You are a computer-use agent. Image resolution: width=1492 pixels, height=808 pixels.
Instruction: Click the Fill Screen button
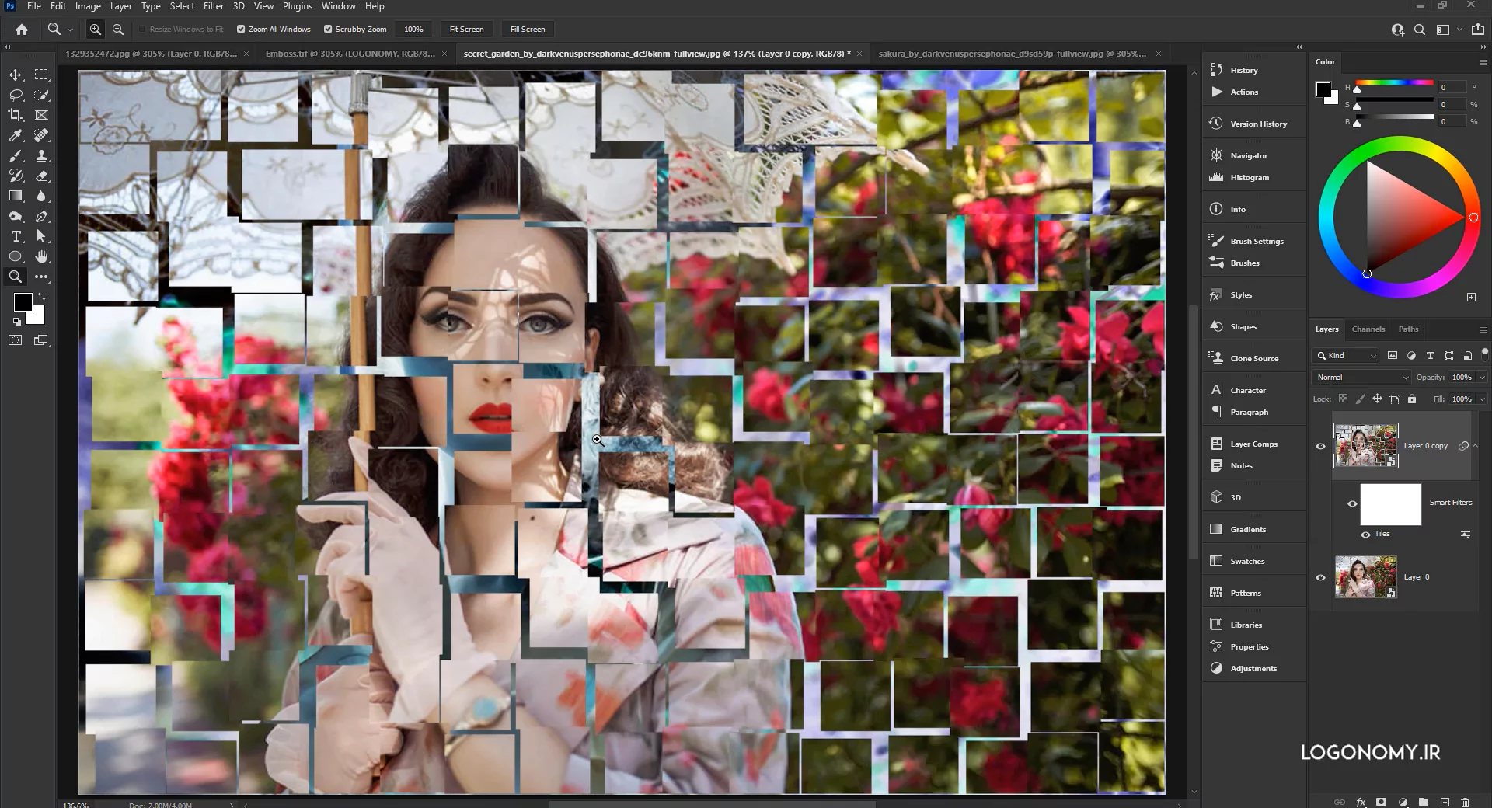[x=528, y=30]
